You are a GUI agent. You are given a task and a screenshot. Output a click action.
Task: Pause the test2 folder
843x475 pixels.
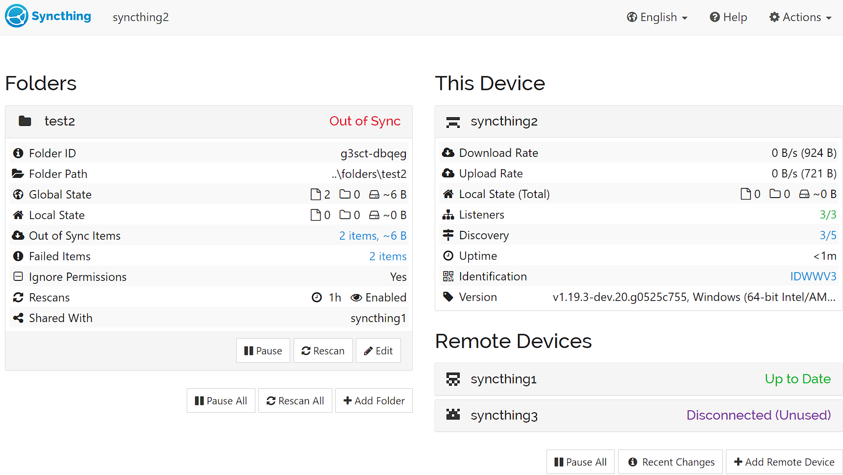coord(263,350)
